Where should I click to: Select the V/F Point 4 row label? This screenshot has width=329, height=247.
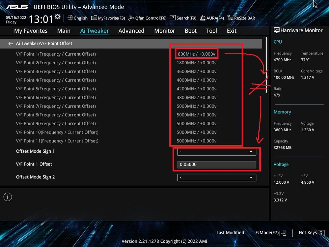point(56,80)
